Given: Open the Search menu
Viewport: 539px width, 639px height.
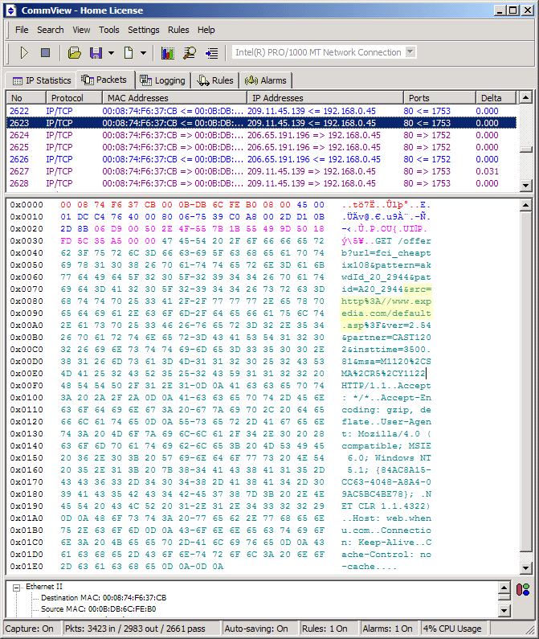Looking at the screenshot, I should pos(50,30).
